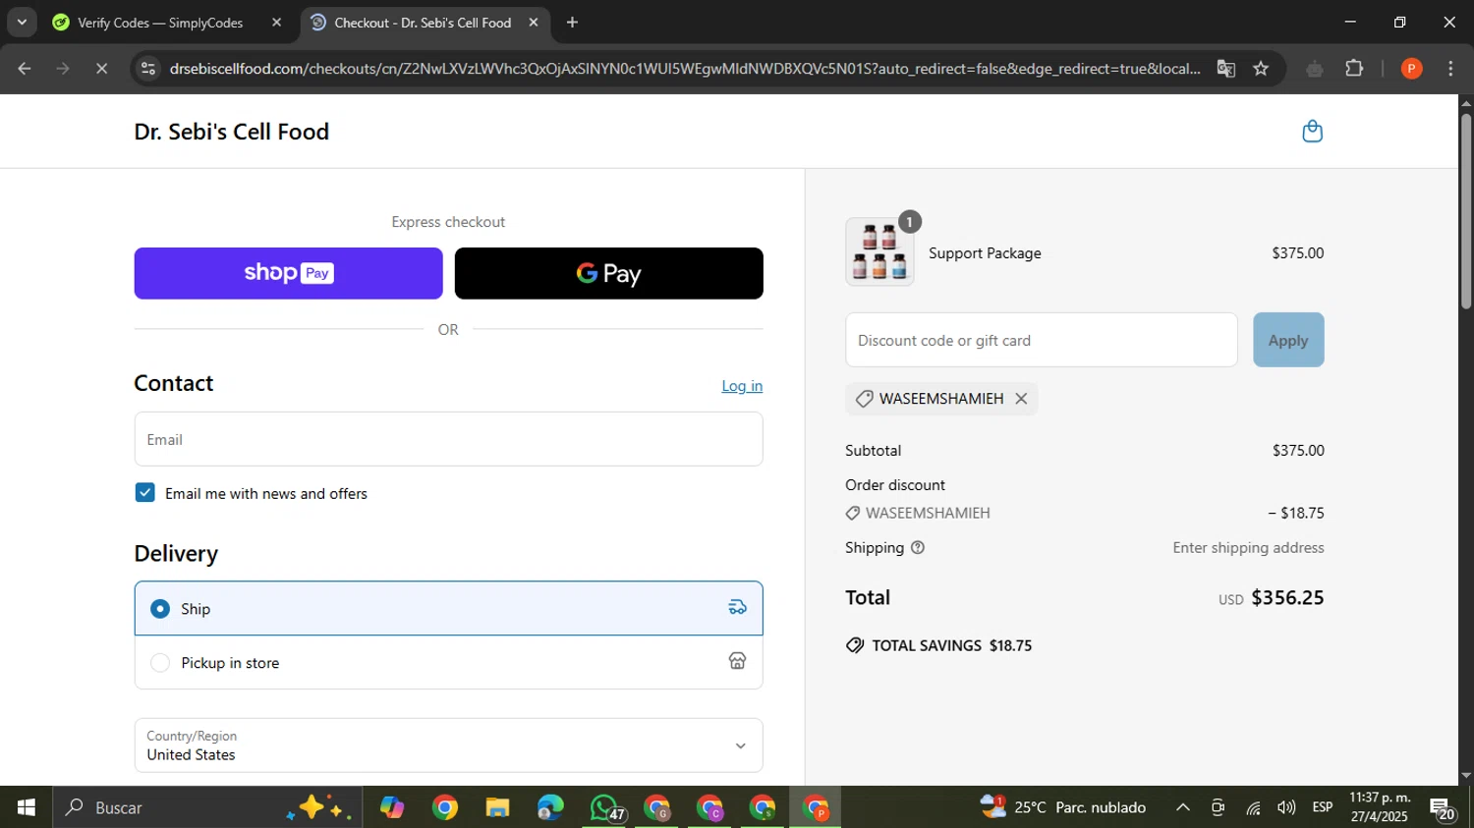
Task: Click the − $18.75 discount amount
Action: click(1295, 513)
